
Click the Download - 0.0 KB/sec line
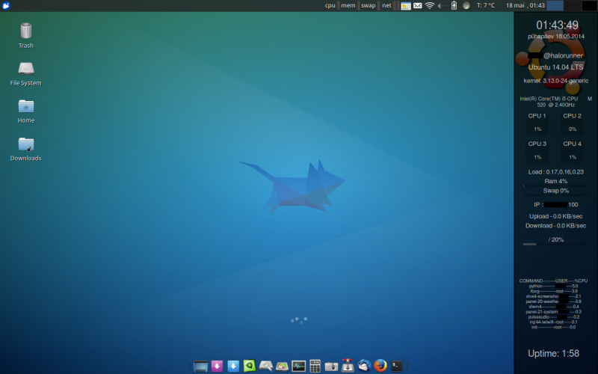tap(555, 226)
